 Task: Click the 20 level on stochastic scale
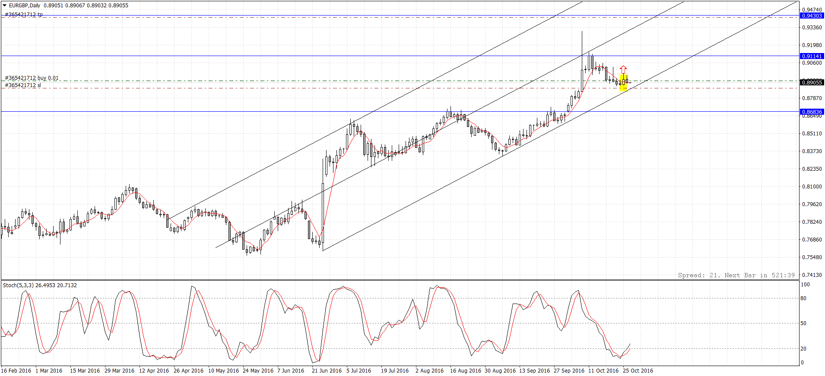[803, 349]
